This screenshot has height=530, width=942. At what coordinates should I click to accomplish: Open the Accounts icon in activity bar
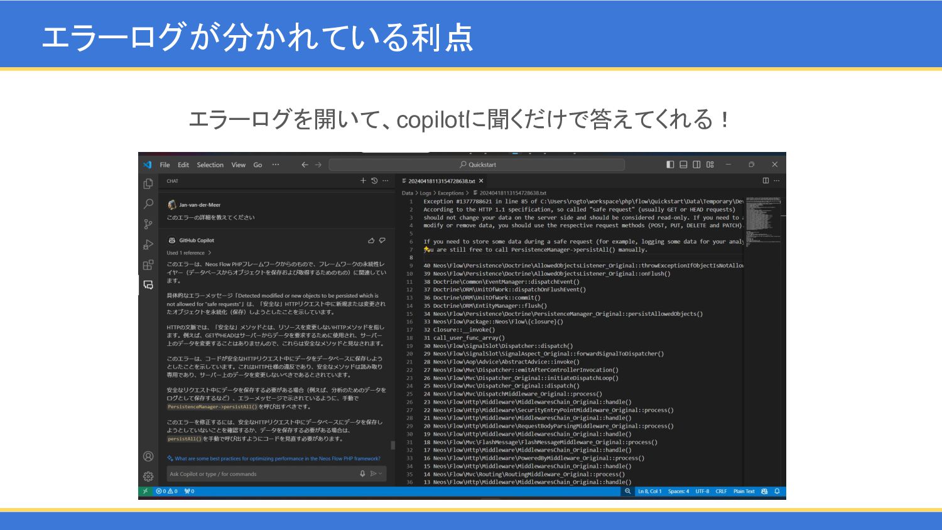coord(148,457)
